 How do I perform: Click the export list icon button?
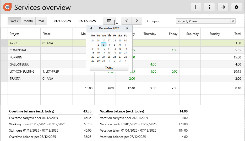[x=223, y=7]
